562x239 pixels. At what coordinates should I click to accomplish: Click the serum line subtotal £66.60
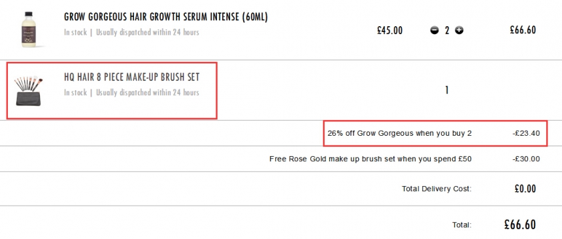point(523,30)
